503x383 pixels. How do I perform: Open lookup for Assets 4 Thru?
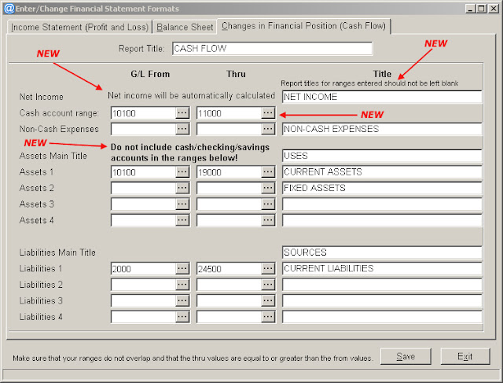268,220
